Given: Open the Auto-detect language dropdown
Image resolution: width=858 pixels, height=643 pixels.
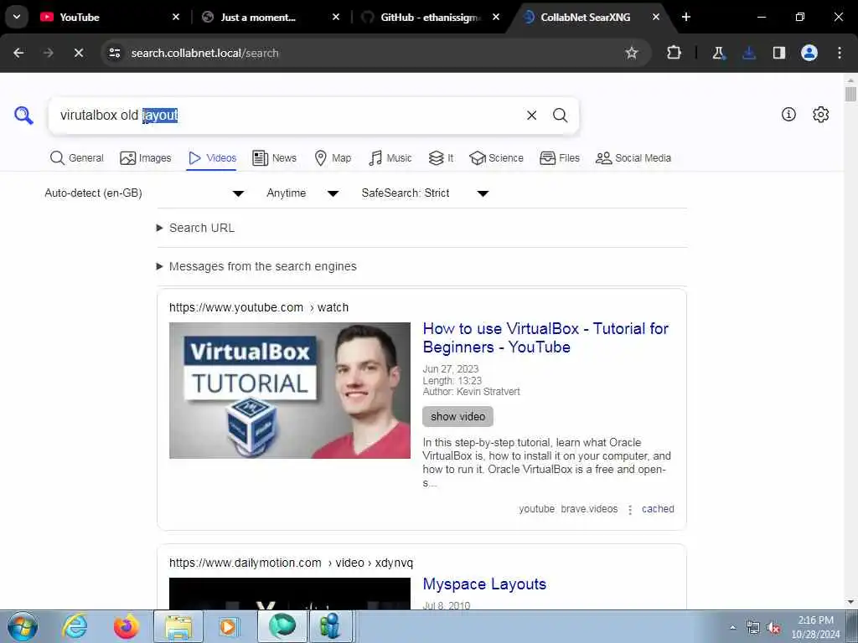Looking at the screenshot, I should tap(144, 193).
